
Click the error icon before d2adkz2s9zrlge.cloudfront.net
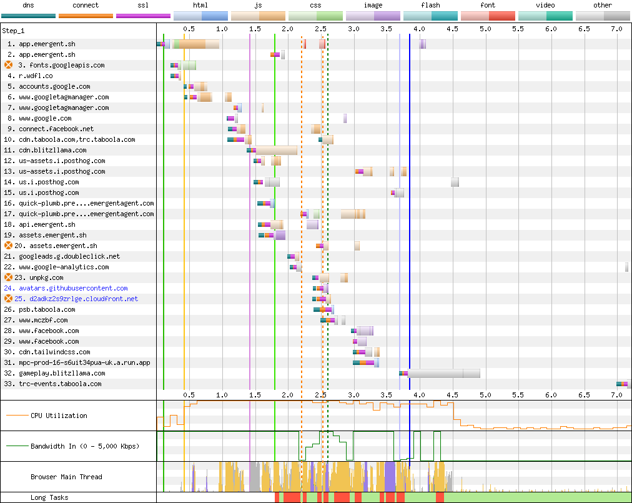click(9, 299)
